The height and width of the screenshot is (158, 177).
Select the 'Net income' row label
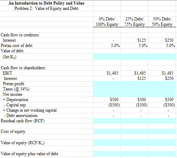(x=12, y=94)
